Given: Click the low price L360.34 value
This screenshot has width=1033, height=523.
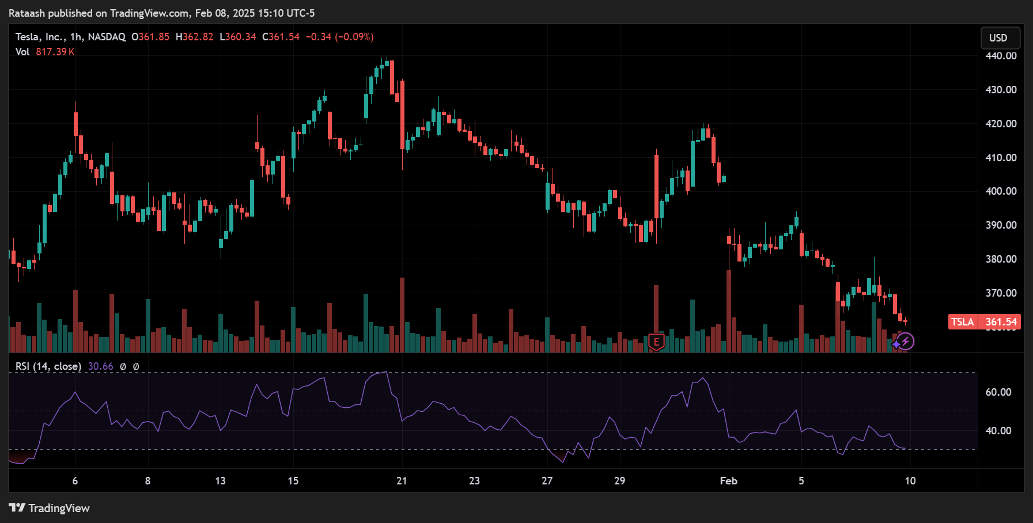Looking at the screenshot, I should (238, 37).
